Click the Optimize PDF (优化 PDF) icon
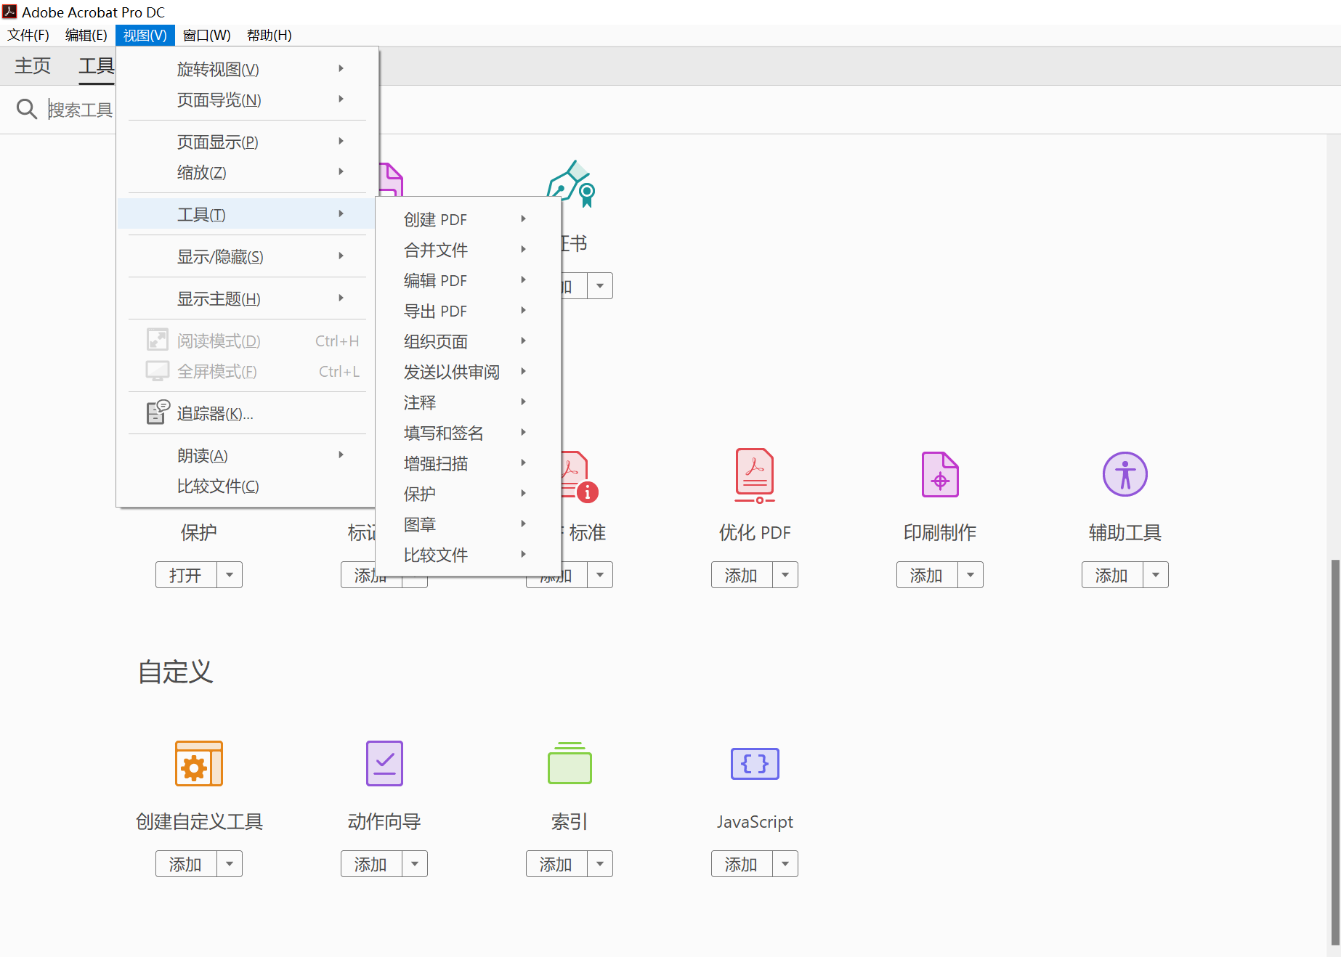This screenshot has width=1341, height=957. (755, 475)
